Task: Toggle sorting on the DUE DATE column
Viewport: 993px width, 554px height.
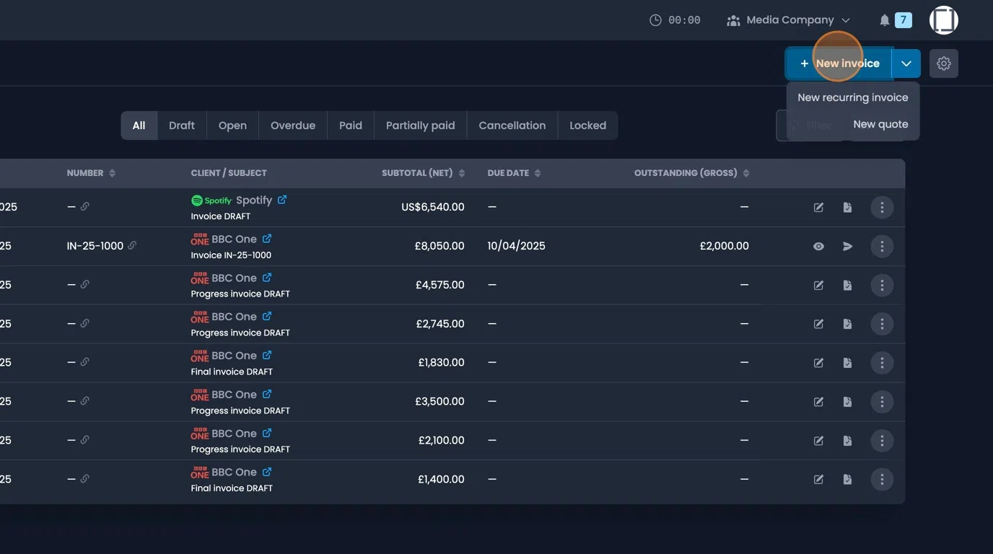Action: [535, 172]
